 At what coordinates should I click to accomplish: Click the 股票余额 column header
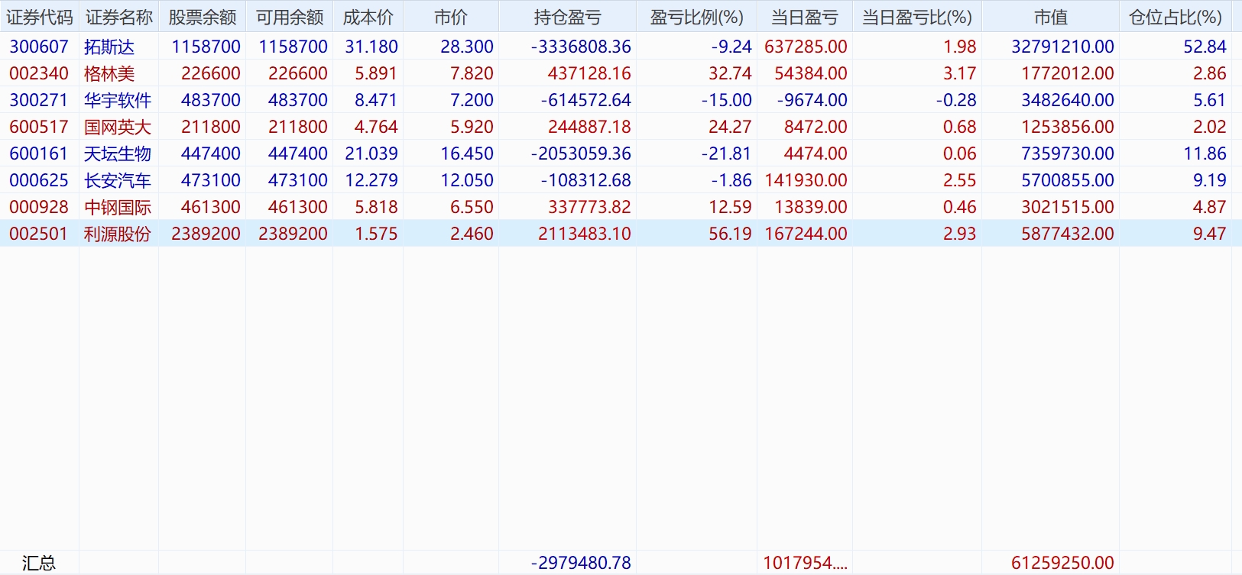pyautogui.click(x=203, y=17)
